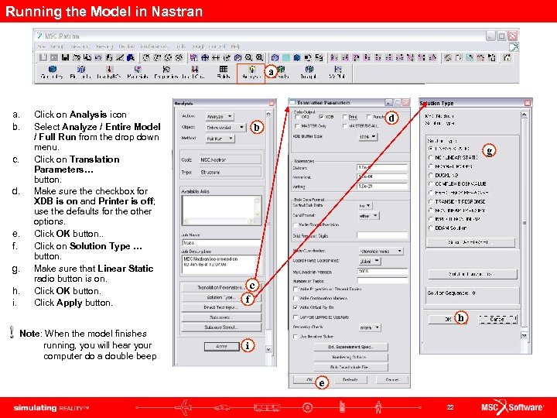The width and height of the screenshot is (557, 418).
Task: Open the Help menu
Action: [235, 46]
